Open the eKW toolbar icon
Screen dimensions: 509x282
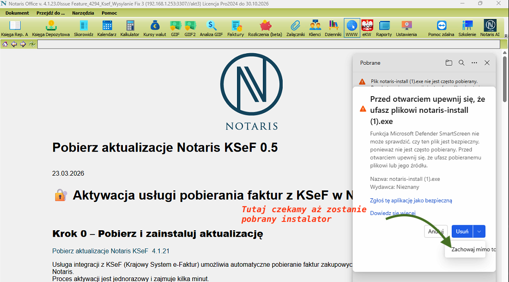click(367, 28)
